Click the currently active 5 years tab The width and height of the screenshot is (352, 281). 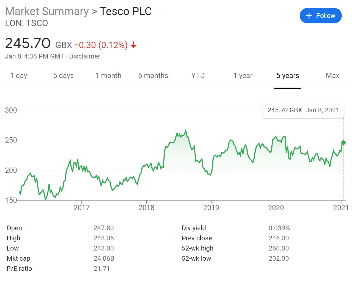click(287, 76)
